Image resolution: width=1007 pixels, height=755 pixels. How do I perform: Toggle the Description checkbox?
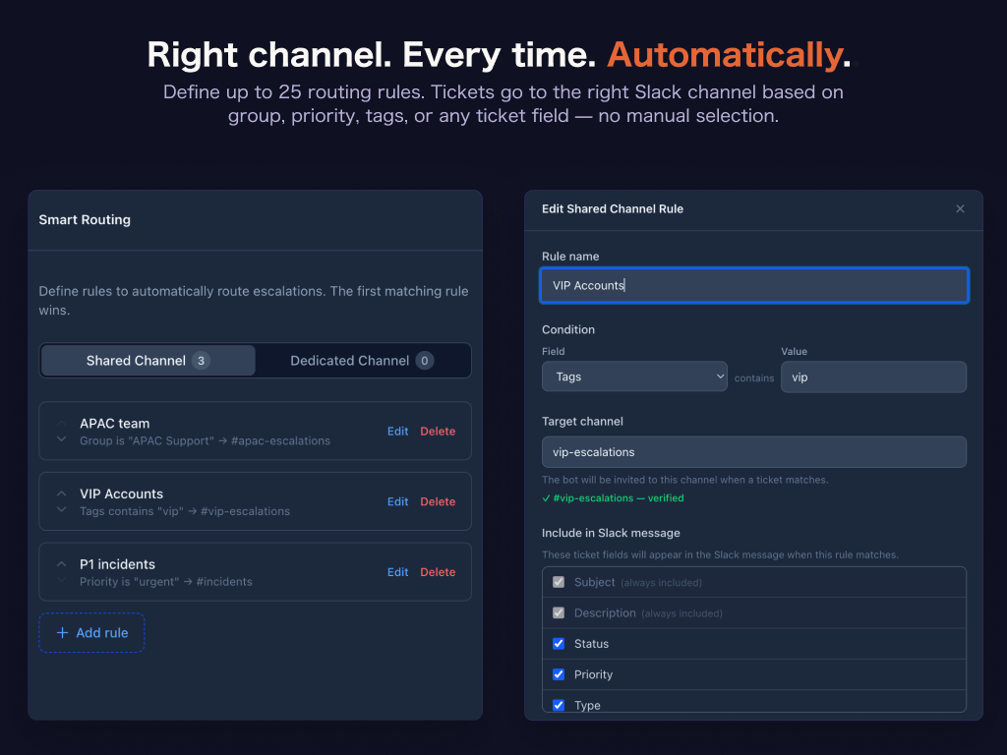point(559,612)
